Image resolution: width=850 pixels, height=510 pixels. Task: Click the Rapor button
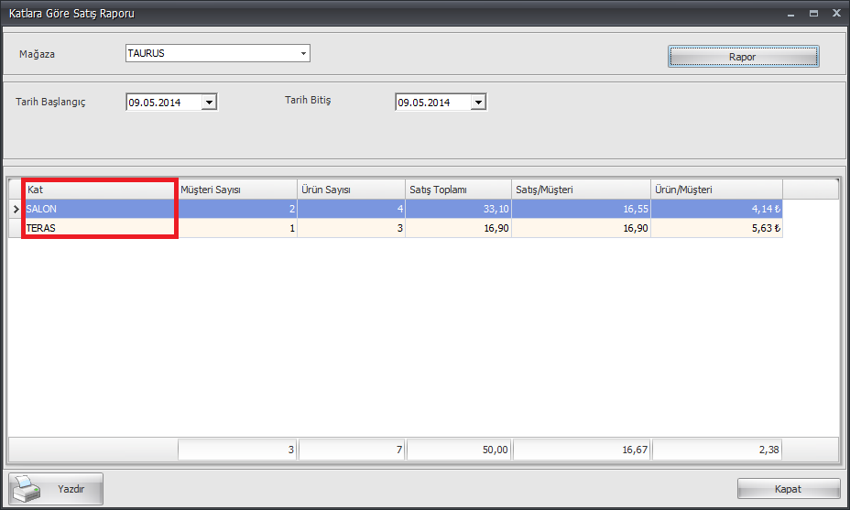(x=743, y=57)
